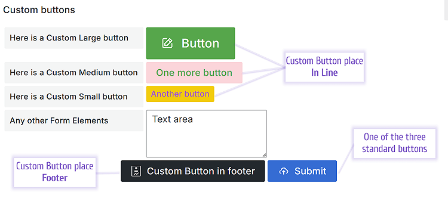This screenshot has height=217, width=448.
Task: Click the blue Submit button
Action: click(302, 171)
